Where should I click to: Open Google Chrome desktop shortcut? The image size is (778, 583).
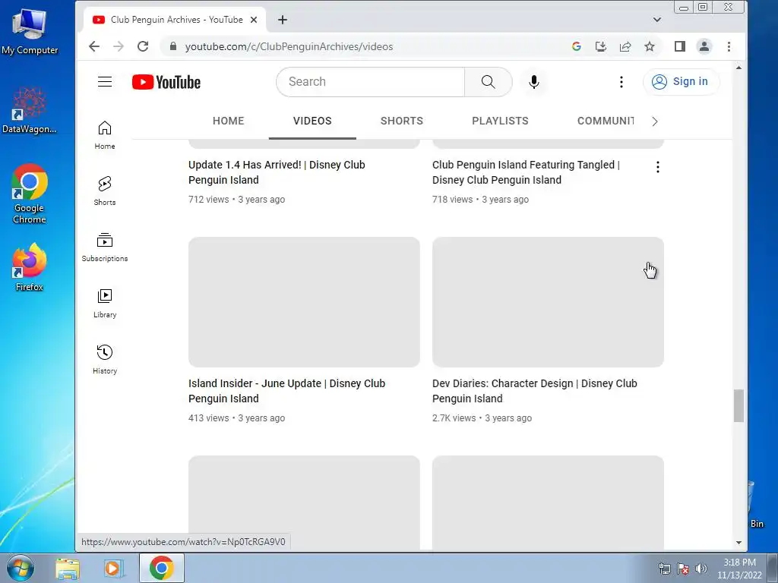point(30,194)
